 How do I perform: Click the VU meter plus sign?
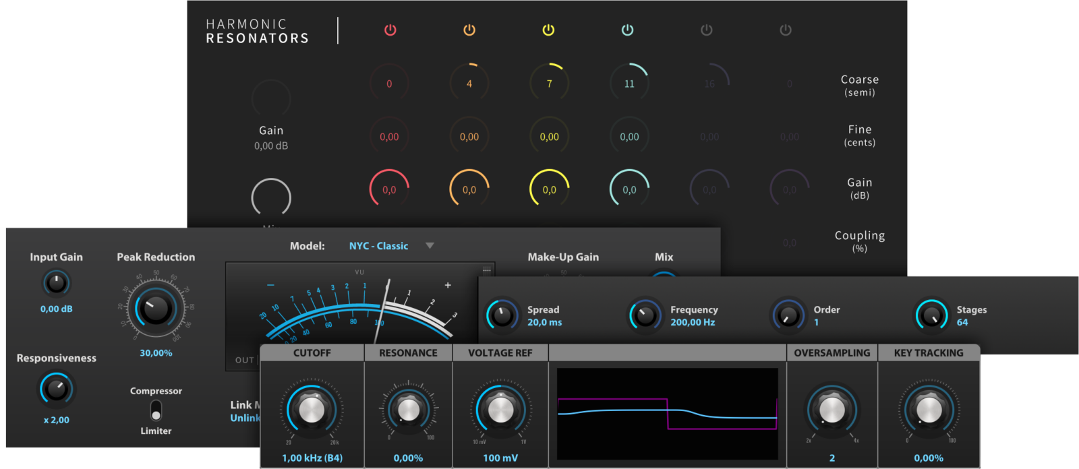[448, 285]
